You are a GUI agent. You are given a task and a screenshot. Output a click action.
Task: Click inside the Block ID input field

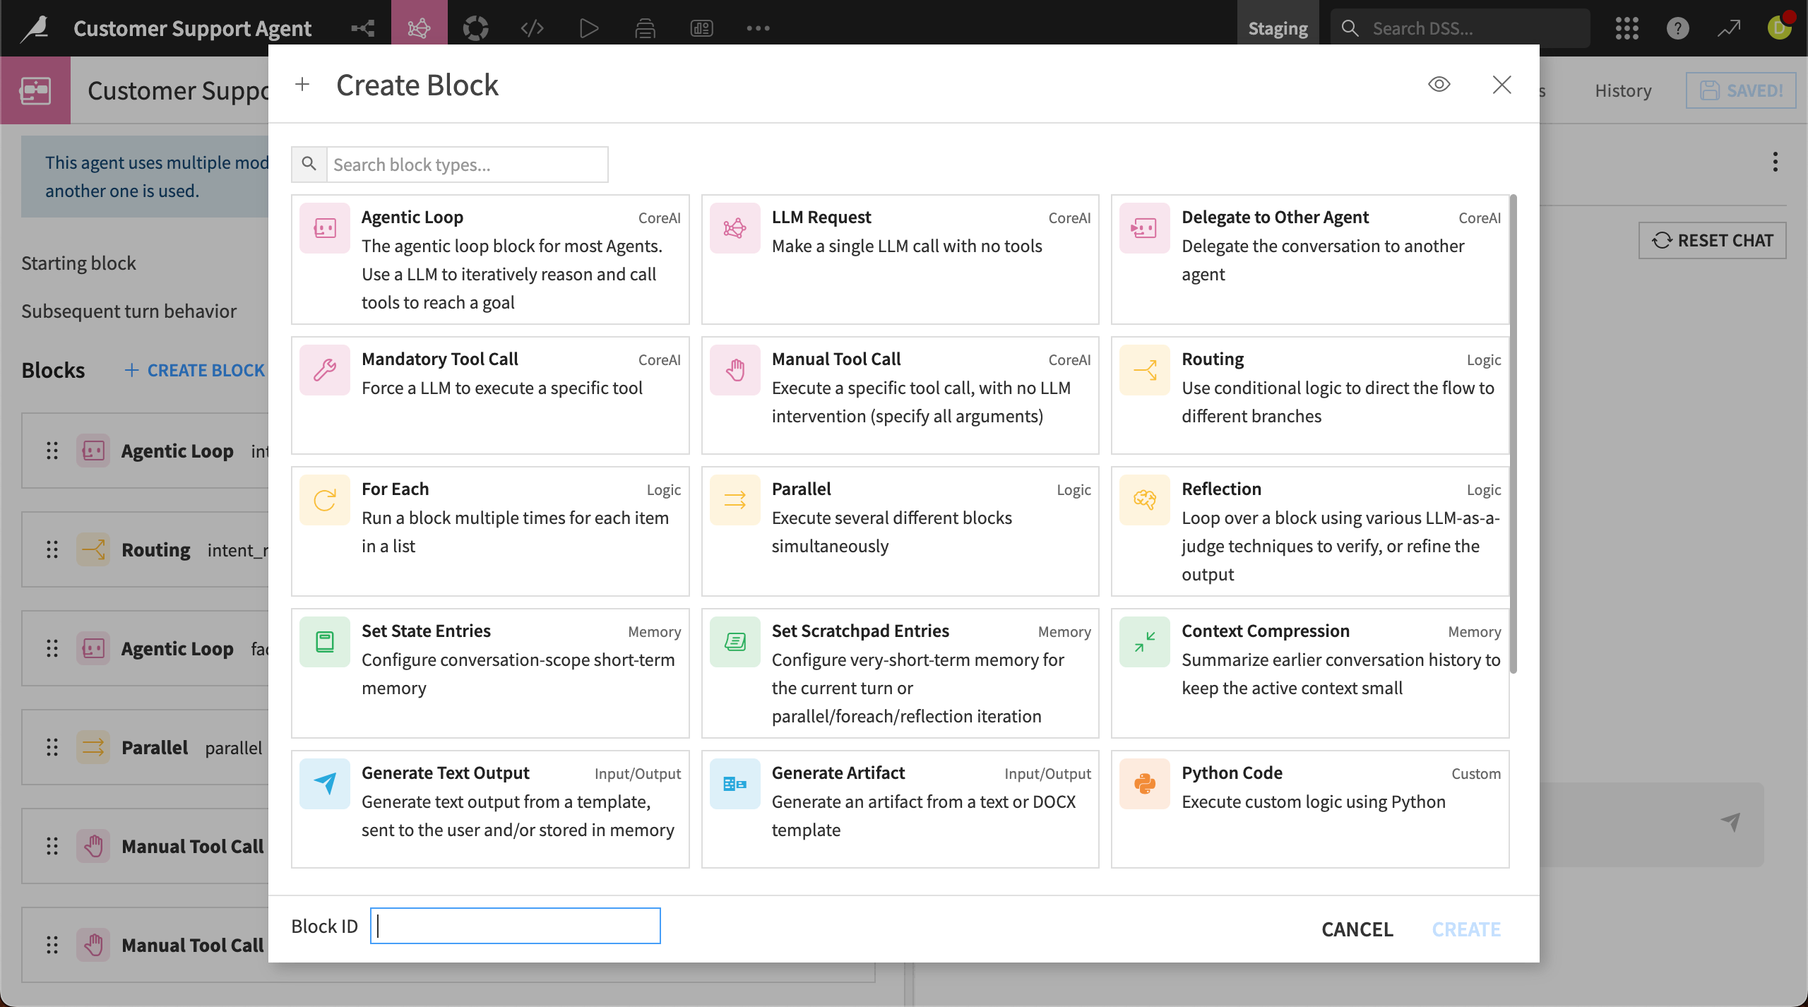pos(515,925)
